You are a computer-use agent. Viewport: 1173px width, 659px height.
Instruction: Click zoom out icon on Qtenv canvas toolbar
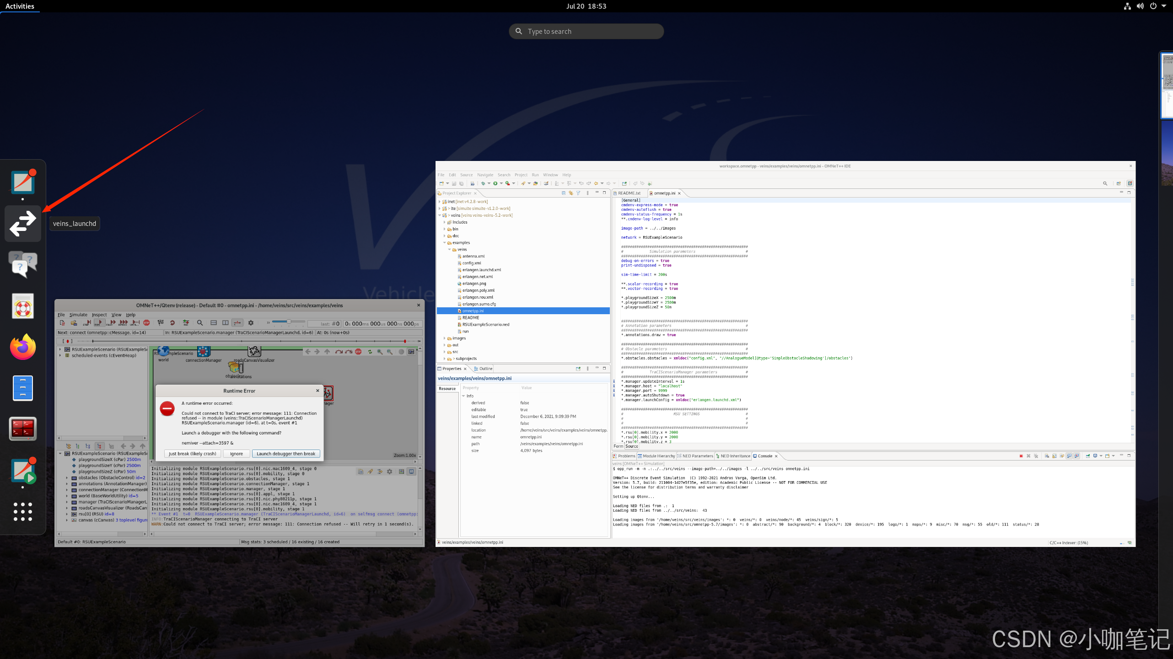[x=390, y=352]
